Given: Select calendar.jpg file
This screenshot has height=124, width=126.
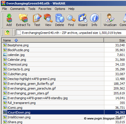Looking at the screenshot, I should click(16, 55).
